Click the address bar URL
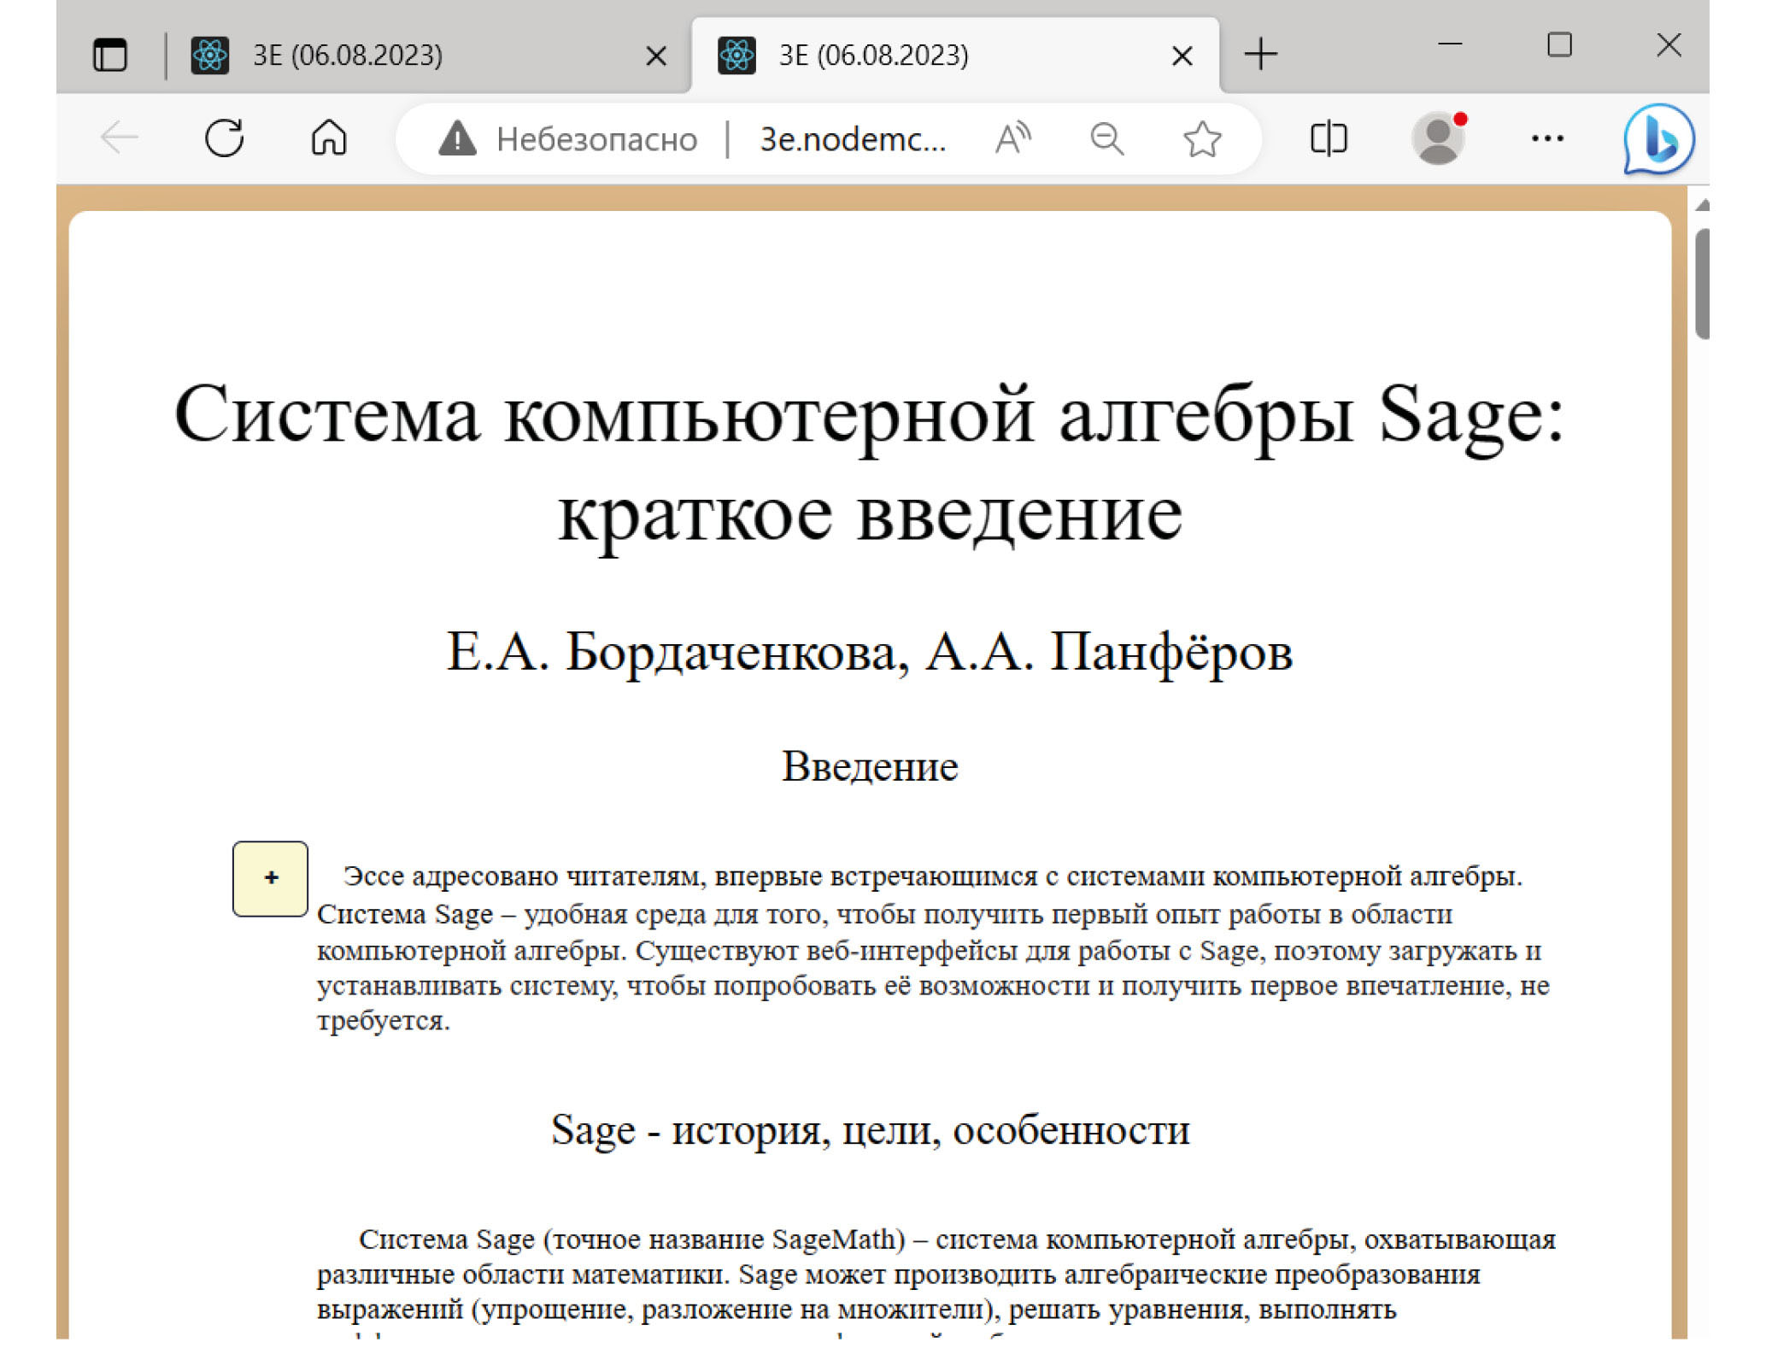Image resolution: width=1766 pixels, height=1354 pixels. click(x=852, y=138)
